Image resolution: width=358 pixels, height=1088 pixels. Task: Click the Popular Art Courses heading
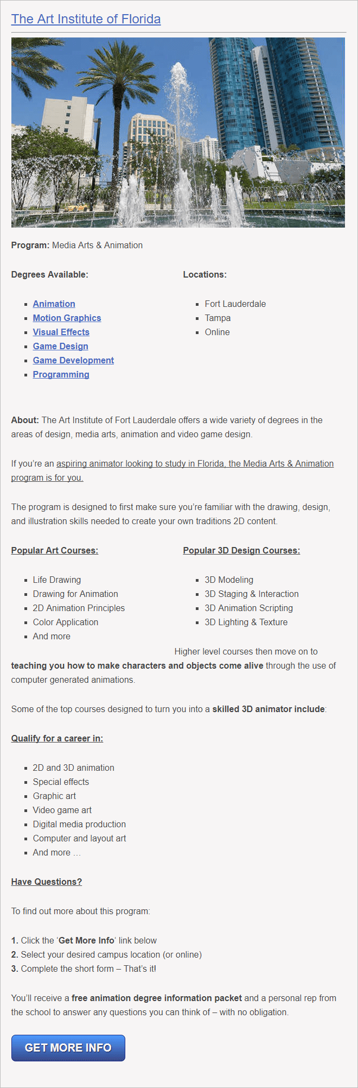pyautogui.click(x=54, y=550)
